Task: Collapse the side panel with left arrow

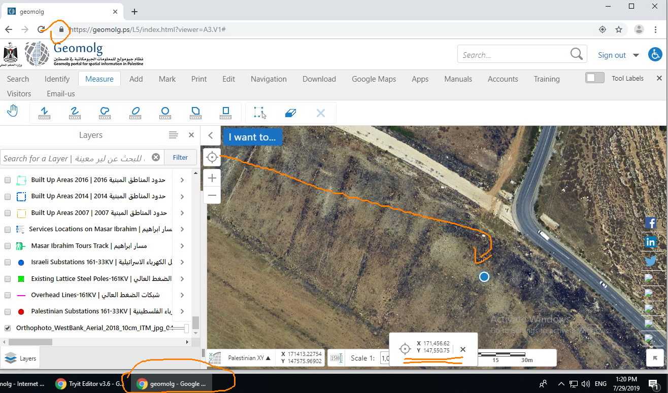Action: click(211, 136)
